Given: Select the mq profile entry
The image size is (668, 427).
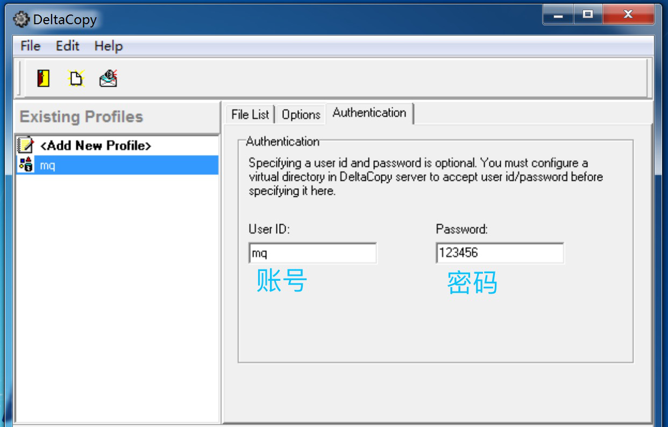Looking at the screenshot, I should [48, 166].
